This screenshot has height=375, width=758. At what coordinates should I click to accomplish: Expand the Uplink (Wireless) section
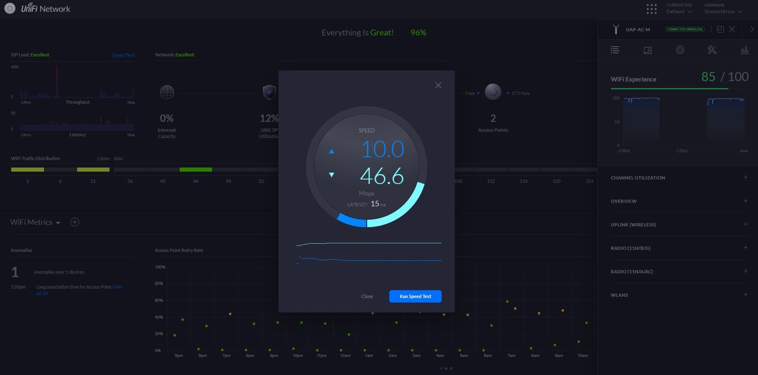click(745, 224)
